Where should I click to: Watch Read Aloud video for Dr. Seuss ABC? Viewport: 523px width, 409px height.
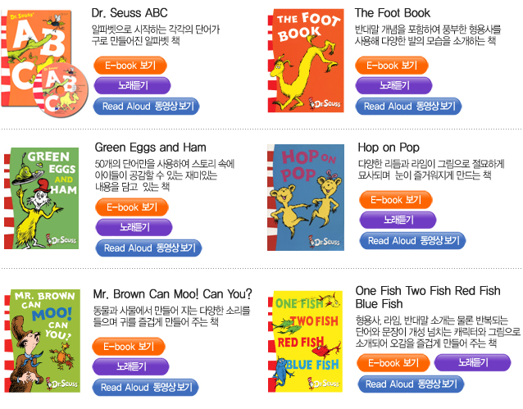click(147, 107)
